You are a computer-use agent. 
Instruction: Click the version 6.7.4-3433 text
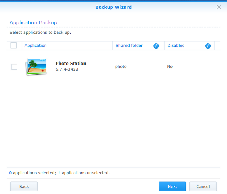67,69
